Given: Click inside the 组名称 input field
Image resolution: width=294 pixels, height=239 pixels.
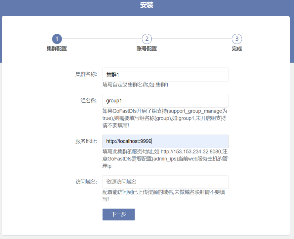Looking at the screenshot, I should point(165,101).
